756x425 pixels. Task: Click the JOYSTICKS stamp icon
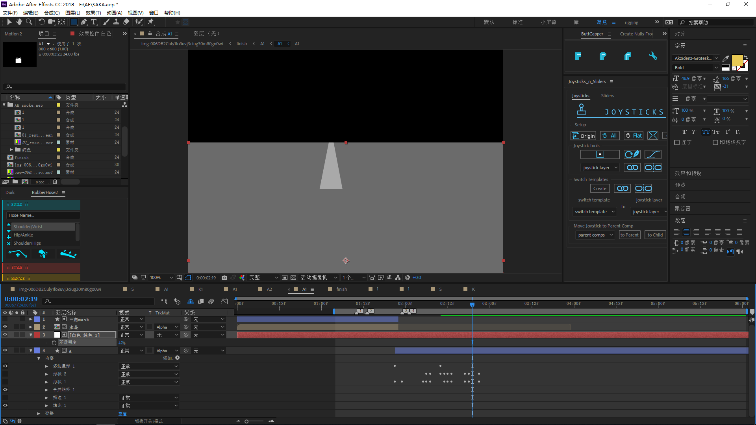pos(581,110)
